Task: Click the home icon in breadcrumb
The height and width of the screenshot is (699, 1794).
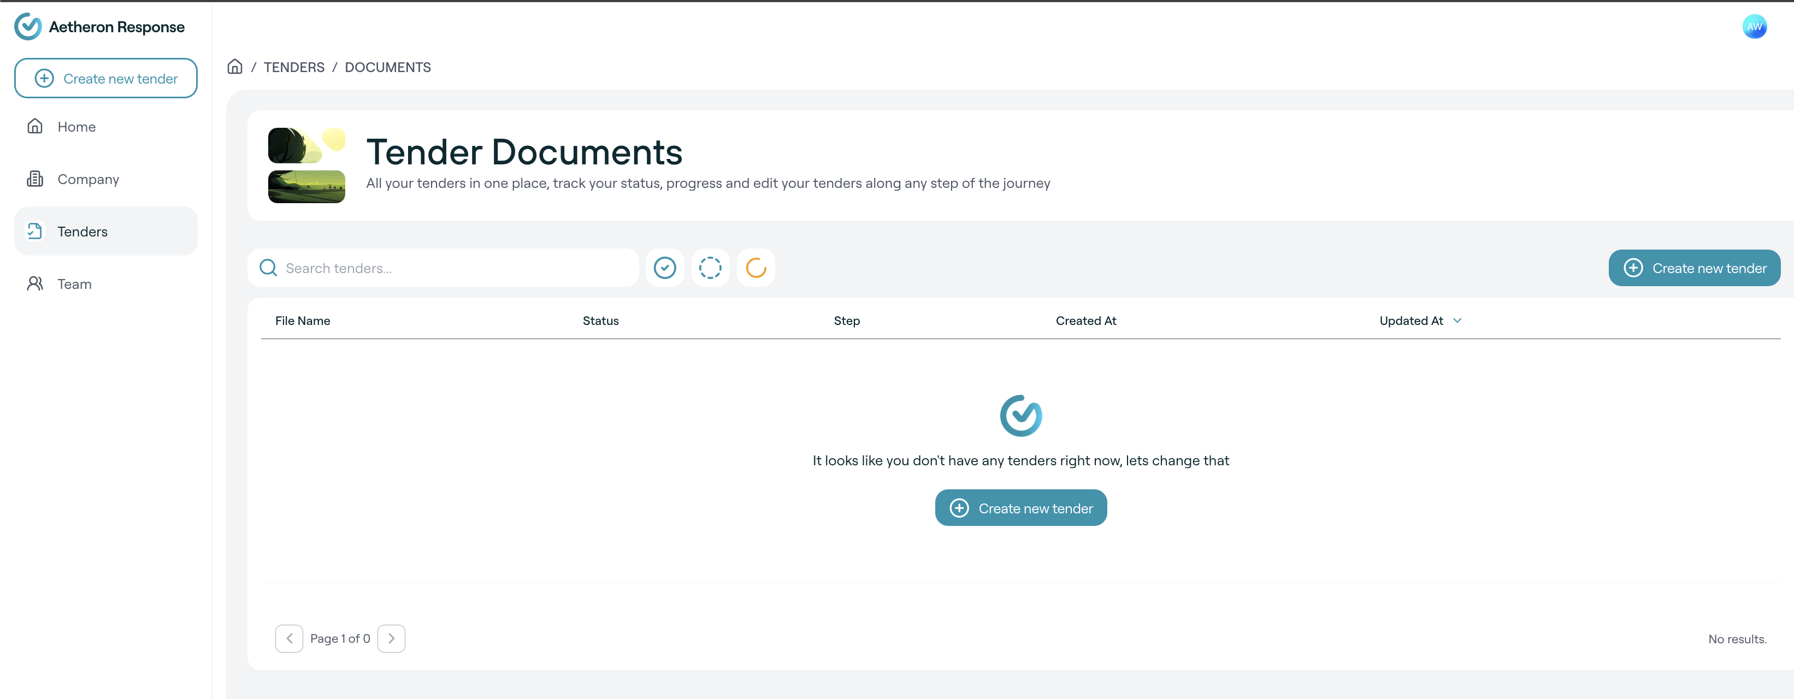Action: [x=235, y=67]
